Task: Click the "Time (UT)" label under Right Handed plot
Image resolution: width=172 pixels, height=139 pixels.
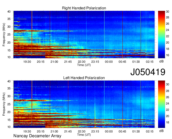Action: coord(84,65)
